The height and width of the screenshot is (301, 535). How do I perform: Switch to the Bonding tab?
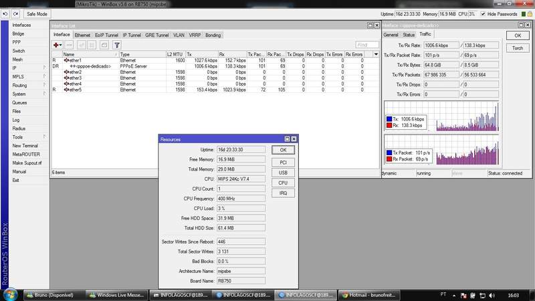point(213,35)
